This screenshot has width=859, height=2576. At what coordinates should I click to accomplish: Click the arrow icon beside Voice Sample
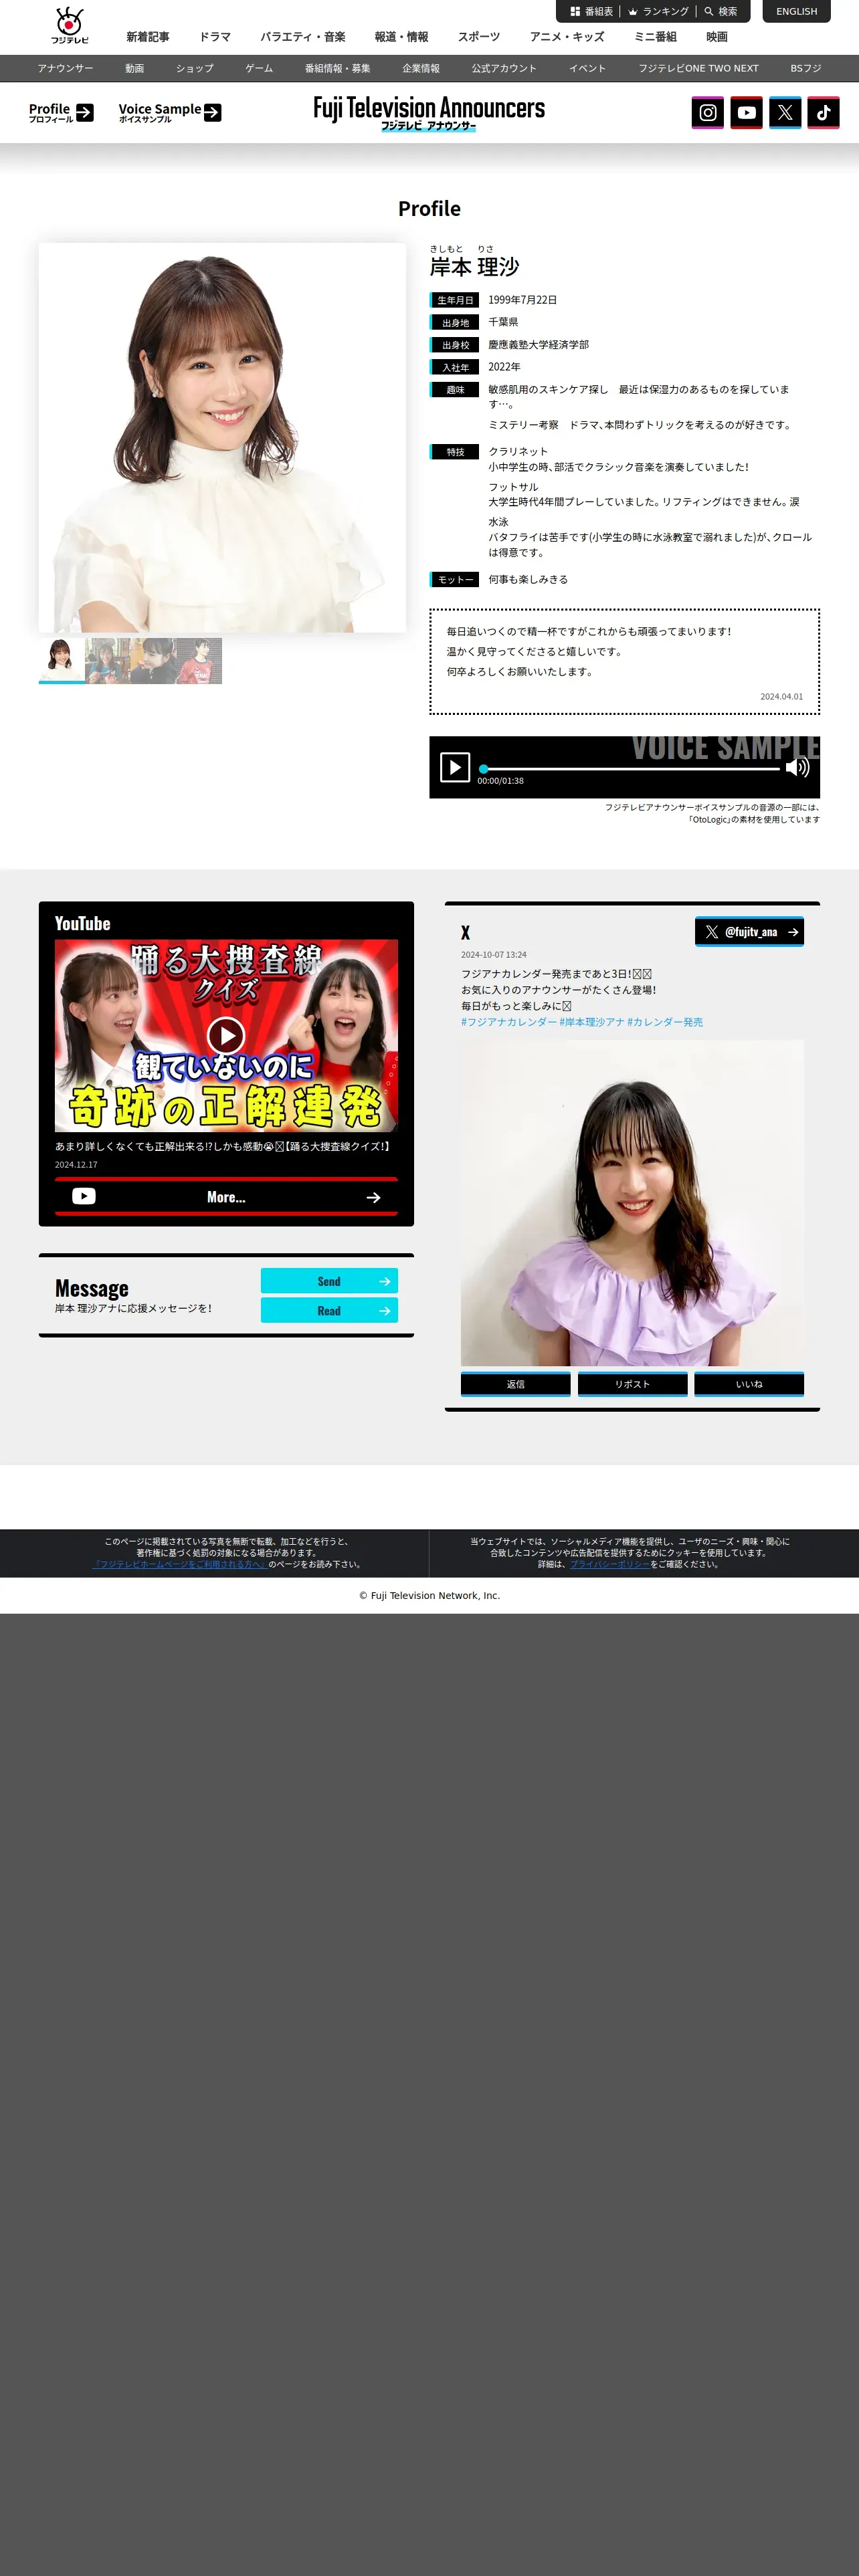(x=213, y=112)
